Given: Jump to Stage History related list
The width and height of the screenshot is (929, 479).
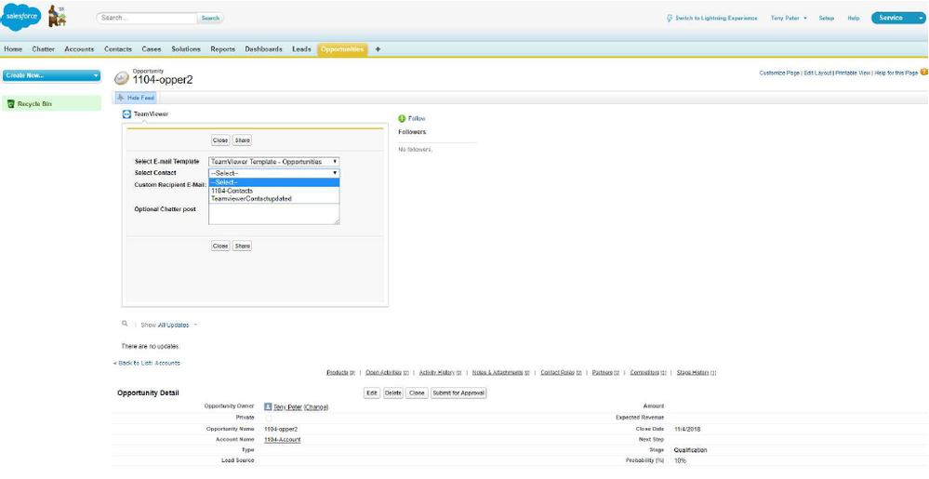Looking at the screenshot, I should coord(697,373).
